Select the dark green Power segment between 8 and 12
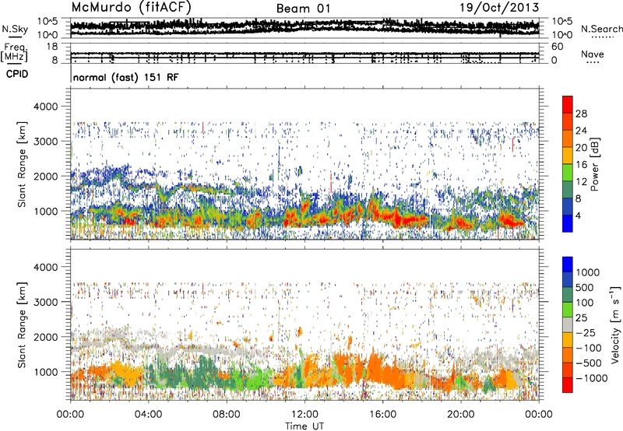Image resolution: width=623 pixels, height=431 pixels. [568, 190]
